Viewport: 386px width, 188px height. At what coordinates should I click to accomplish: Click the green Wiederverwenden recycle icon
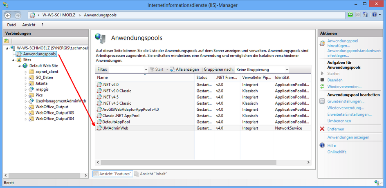tap(322, 87)
